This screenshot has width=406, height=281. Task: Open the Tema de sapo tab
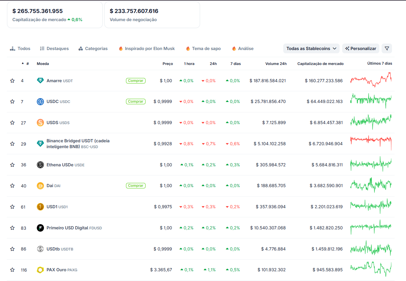coord(203,48)
